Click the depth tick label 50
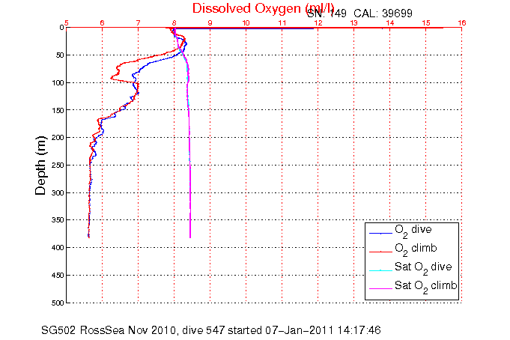 pyautogui.click(x=60, y=55)
